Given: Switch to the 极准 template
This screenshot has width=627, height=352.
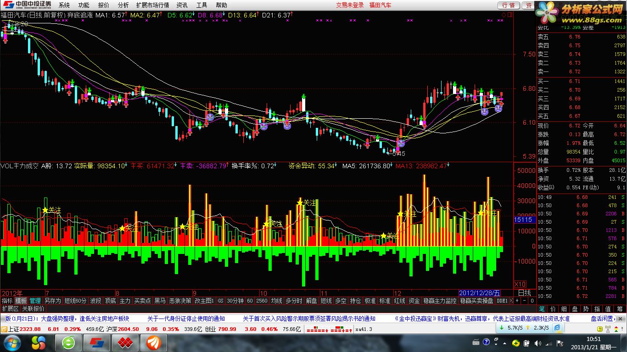Looking at the screenshot, I should pos(370,301).
